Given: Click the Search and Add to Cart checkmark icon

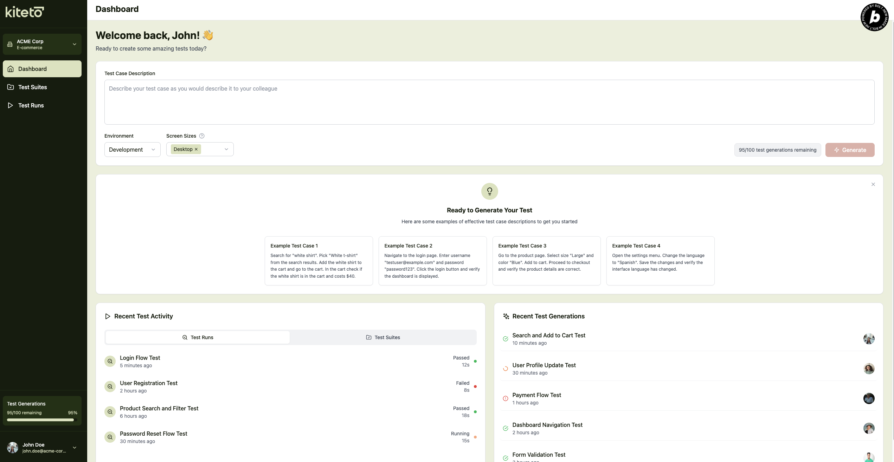Looking at the screenshot, I should (506, 339).
